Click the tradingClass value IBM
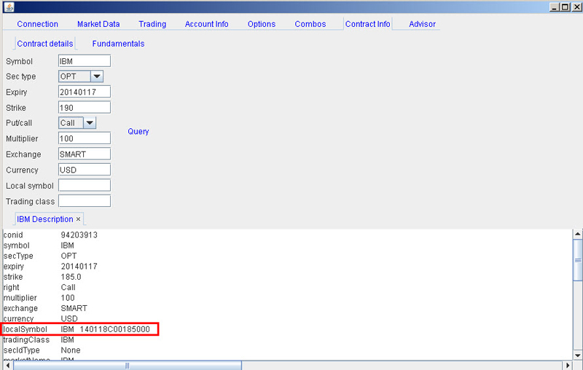 pos(67,340)
